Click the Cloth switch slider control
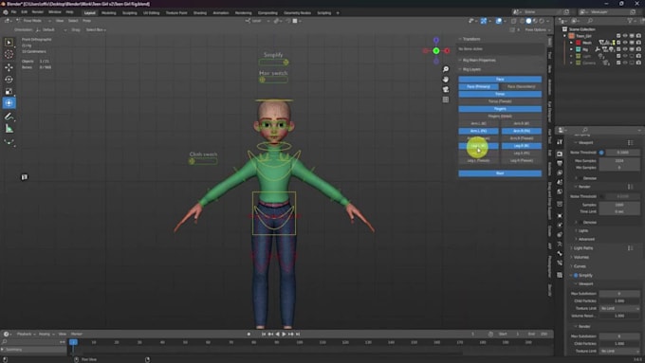645x363 pixels. pos(192,161)
